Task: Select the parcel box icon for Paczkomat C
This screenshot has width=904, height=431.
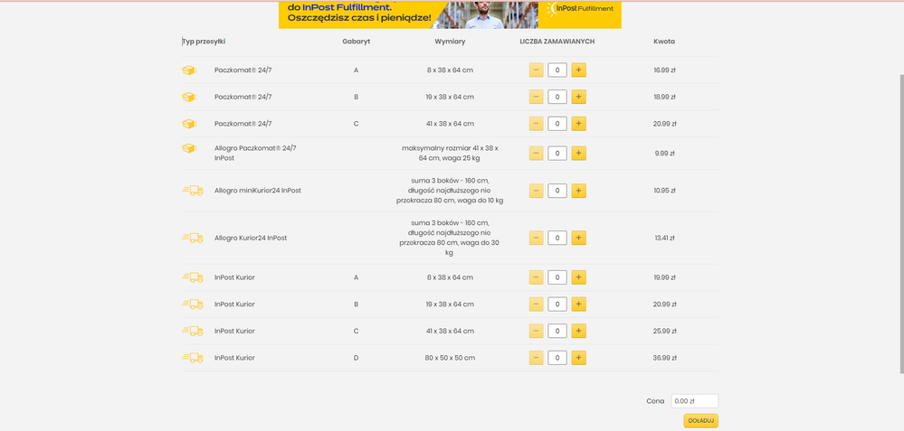Action: click(x=189, y=124)
